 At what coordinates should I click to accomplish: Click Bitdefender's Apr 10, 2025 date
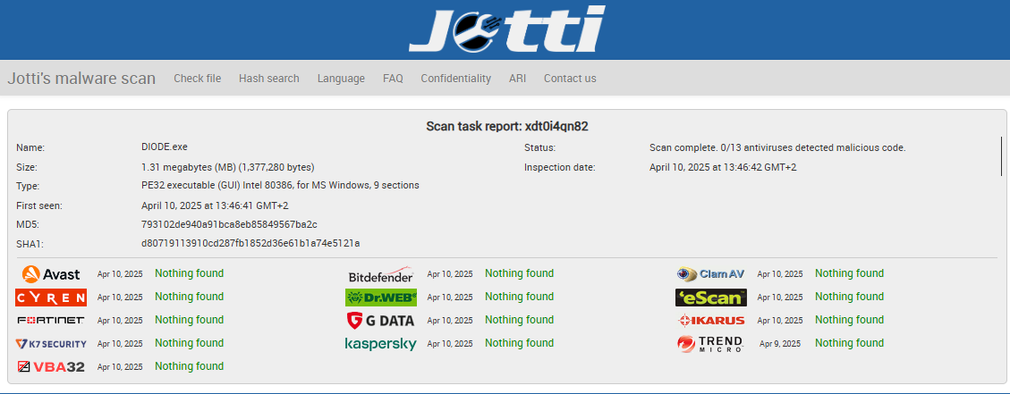coord(450,274)
